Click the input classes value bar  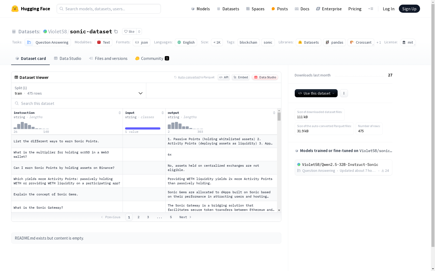coord(143,128)
